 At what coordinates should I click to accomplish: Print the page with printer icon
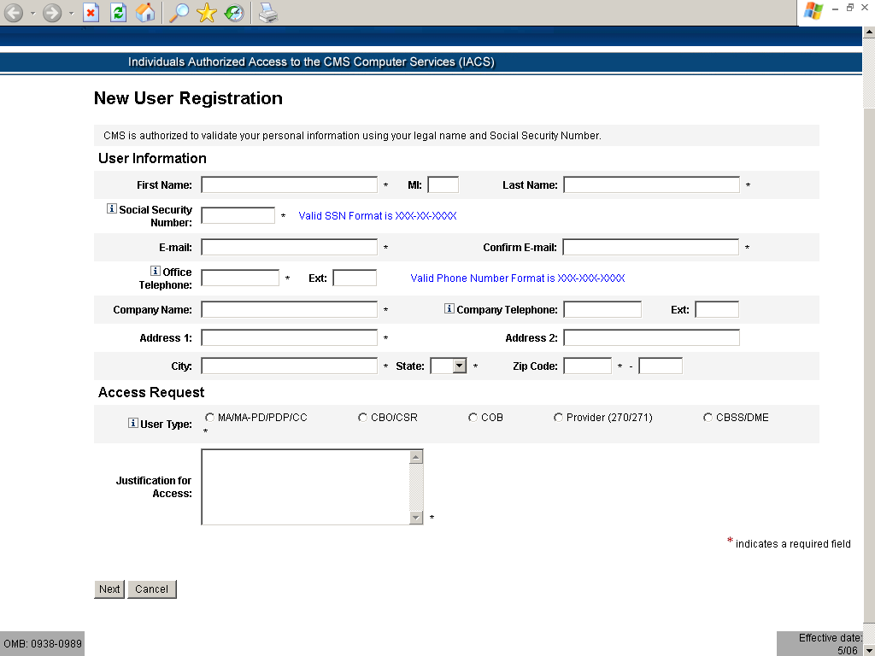(x=267, y=13)
